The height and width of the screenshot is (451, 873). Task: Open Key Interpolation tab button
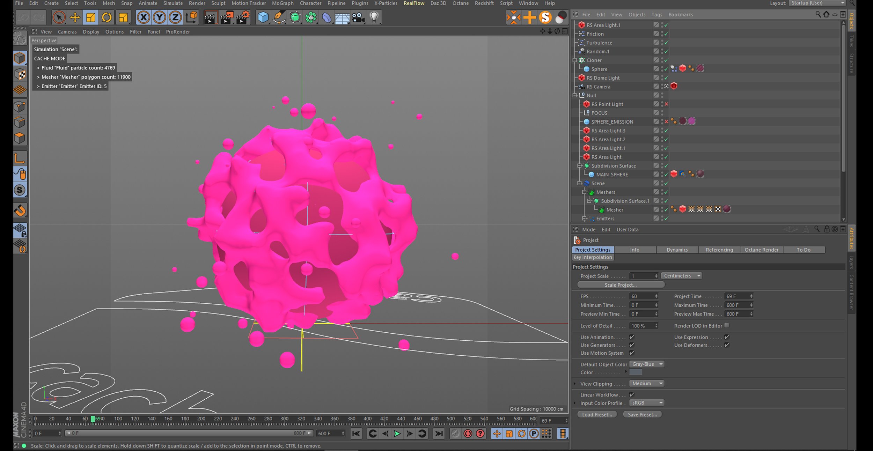593,257
